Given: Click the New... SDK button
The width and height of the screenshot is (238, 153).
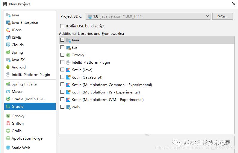Looking at the screenshot, I should [222, 16].
